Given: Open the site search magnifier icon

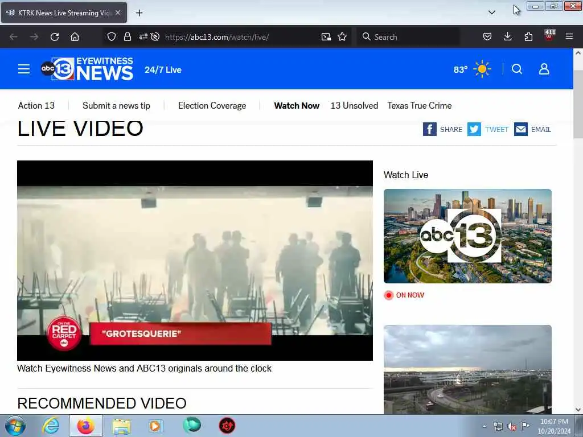Looking at the screenshot, I should point(517,69).
